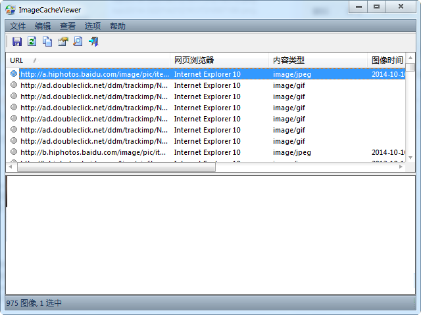Open the 查看 menu
This screenshot has width=421, height=315.
(x=68, y=26)
